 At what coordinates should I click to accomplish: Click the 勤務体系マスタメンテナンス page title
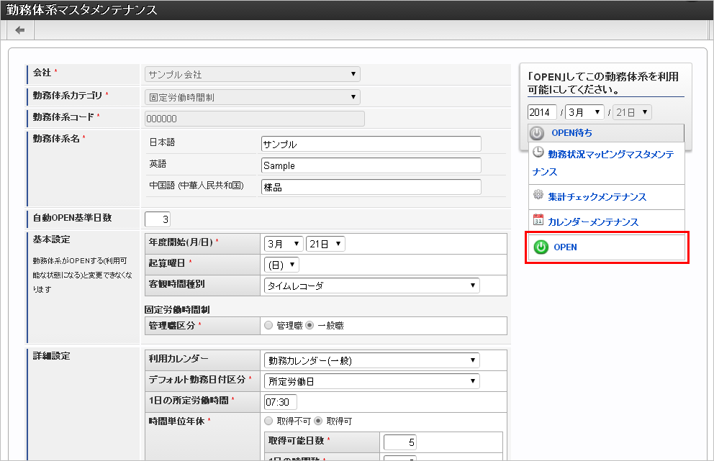(81, 10)
